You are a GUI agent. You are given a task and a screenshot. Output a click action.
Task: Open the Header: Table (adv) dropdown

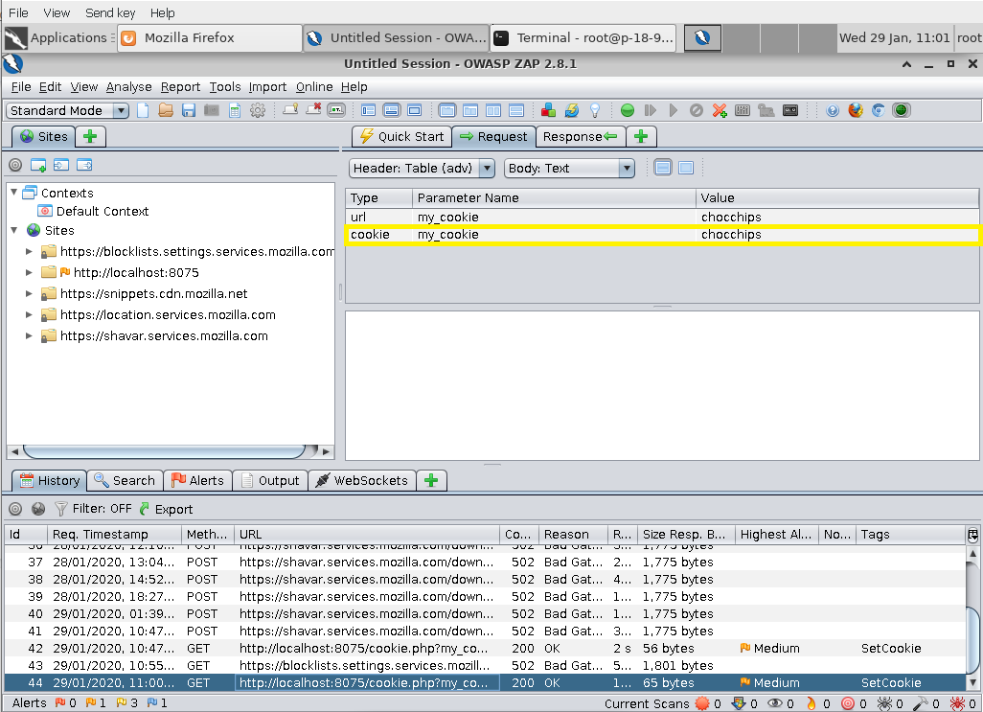pos(422,168)
